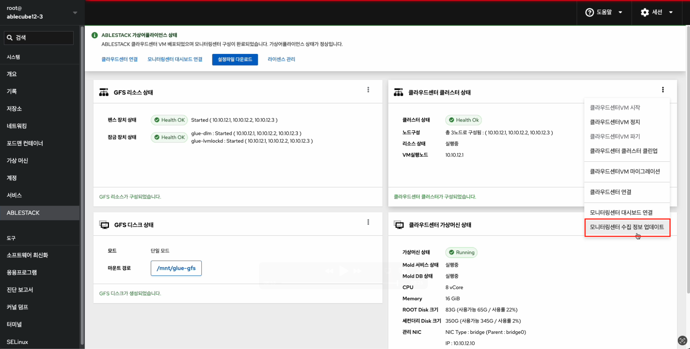Click the GFS 디스크 상태 monitor icon
This screenshot has height=349, width=690.
click(x=104, y=225)
